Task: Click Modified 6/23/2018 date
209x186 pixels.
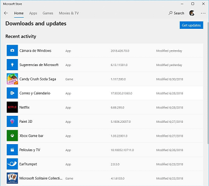Action: pos(169,164)
